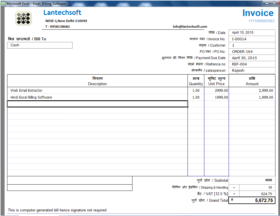Select the salesperson cell Rajesh
The image size is (280, 216).
pos(252,70)
